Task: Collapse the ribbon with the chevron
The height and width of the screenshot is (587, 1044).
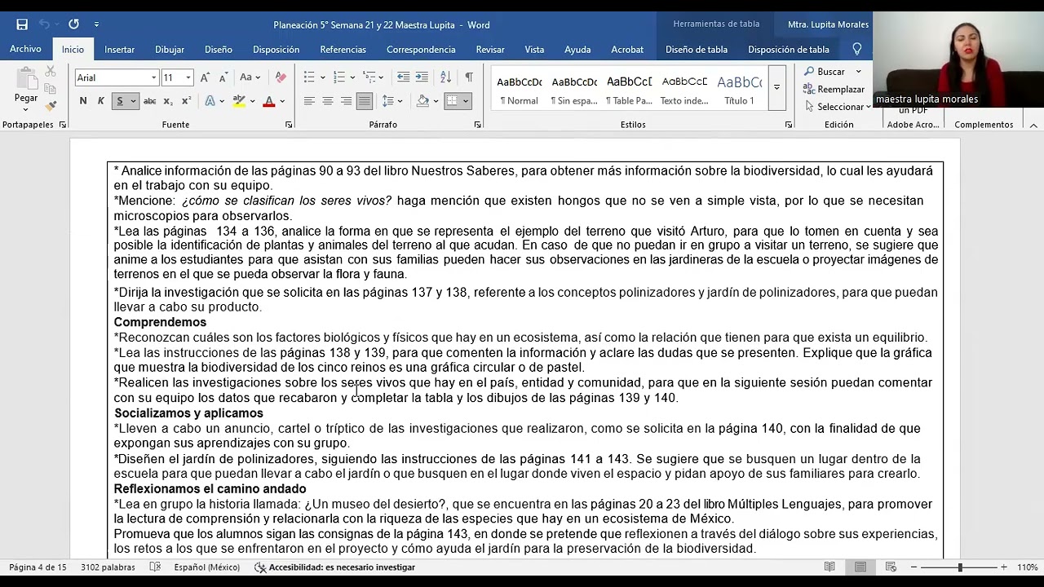Action: pos(1033,125)
